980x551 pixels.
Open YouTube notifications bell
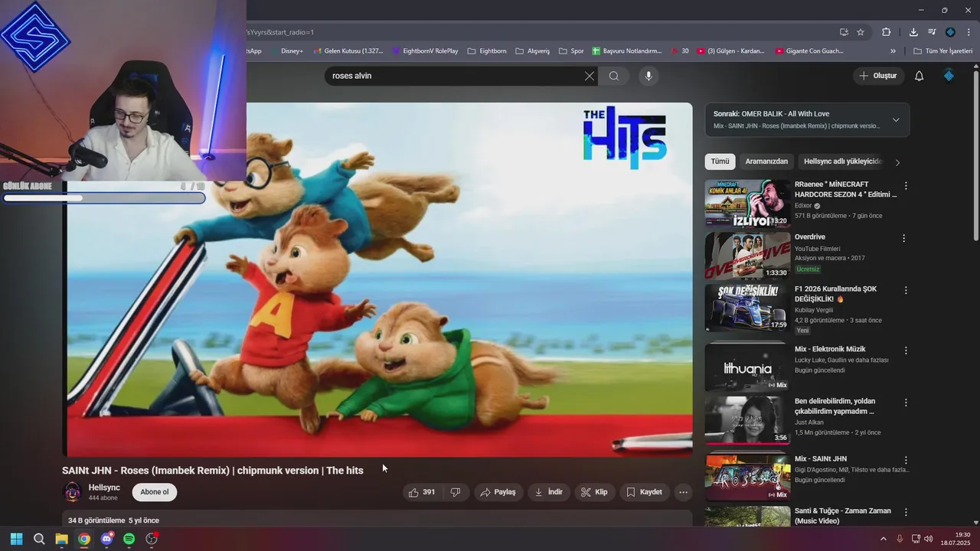point(920,76)
